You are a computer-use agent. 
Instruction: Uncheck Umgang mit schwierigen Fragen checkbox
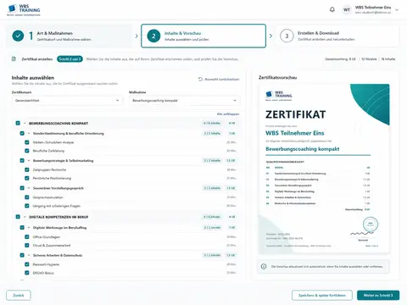tap(27, 206)
